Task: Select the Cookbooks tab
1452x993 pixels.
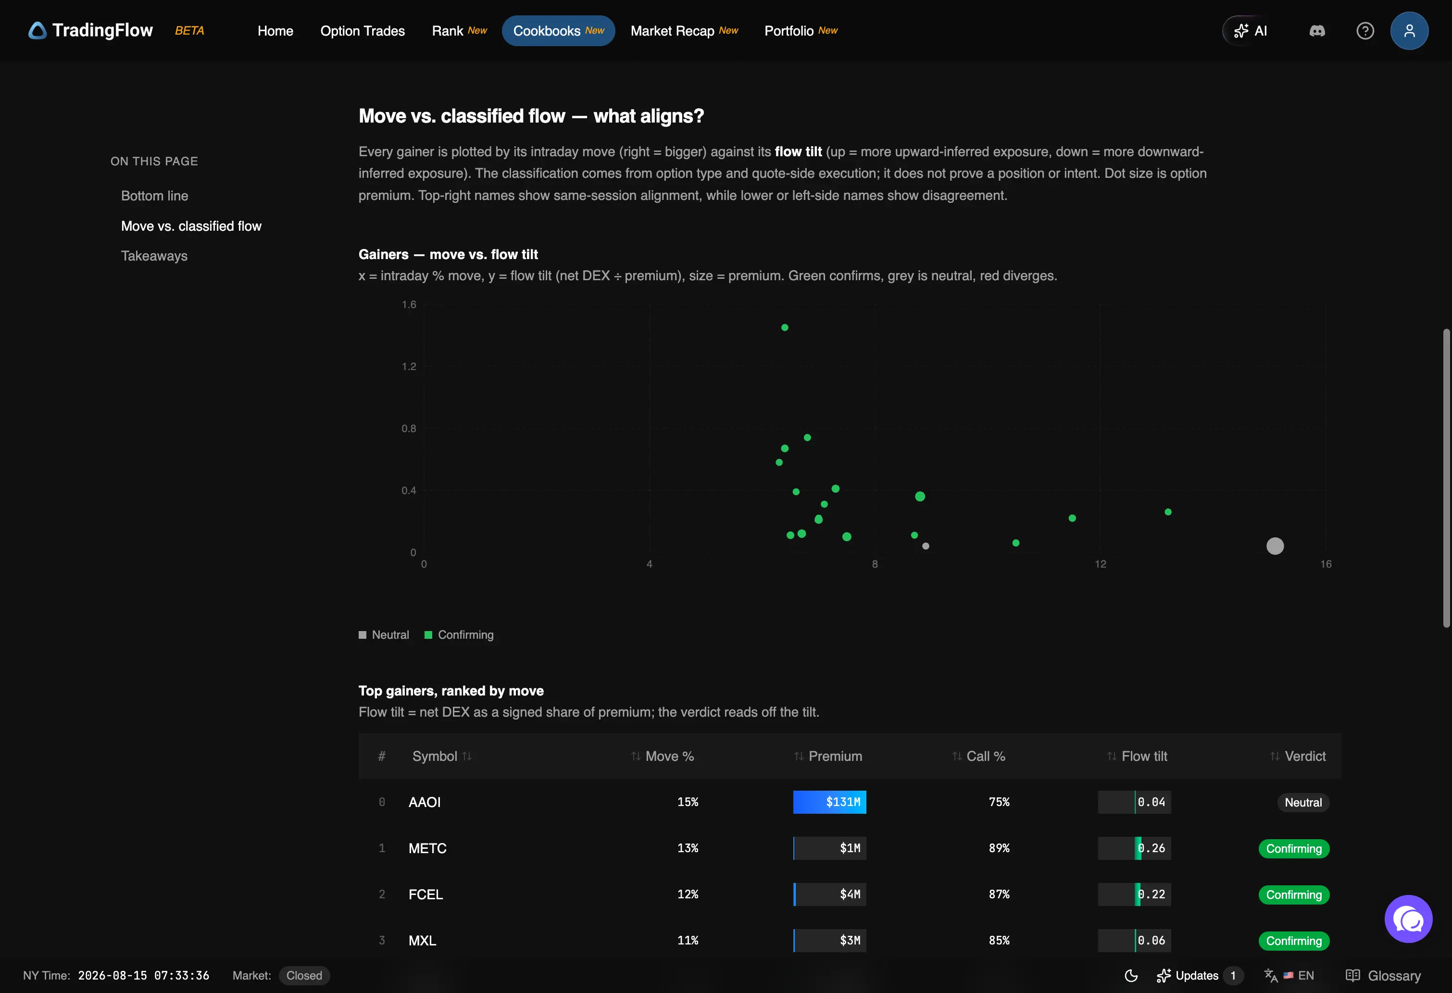Action: pyautogui.click(x=559, y=31)
